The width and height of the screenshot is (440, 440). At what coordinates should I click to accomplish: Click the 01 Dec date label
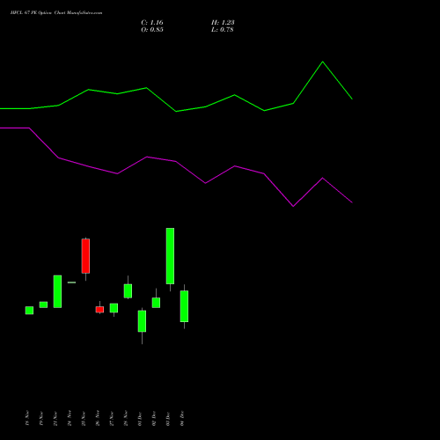coord(140,418)
